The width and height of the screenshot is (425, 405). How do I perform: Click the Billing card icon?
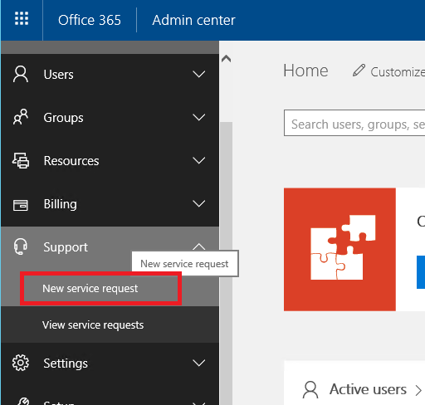coord(21,205)
